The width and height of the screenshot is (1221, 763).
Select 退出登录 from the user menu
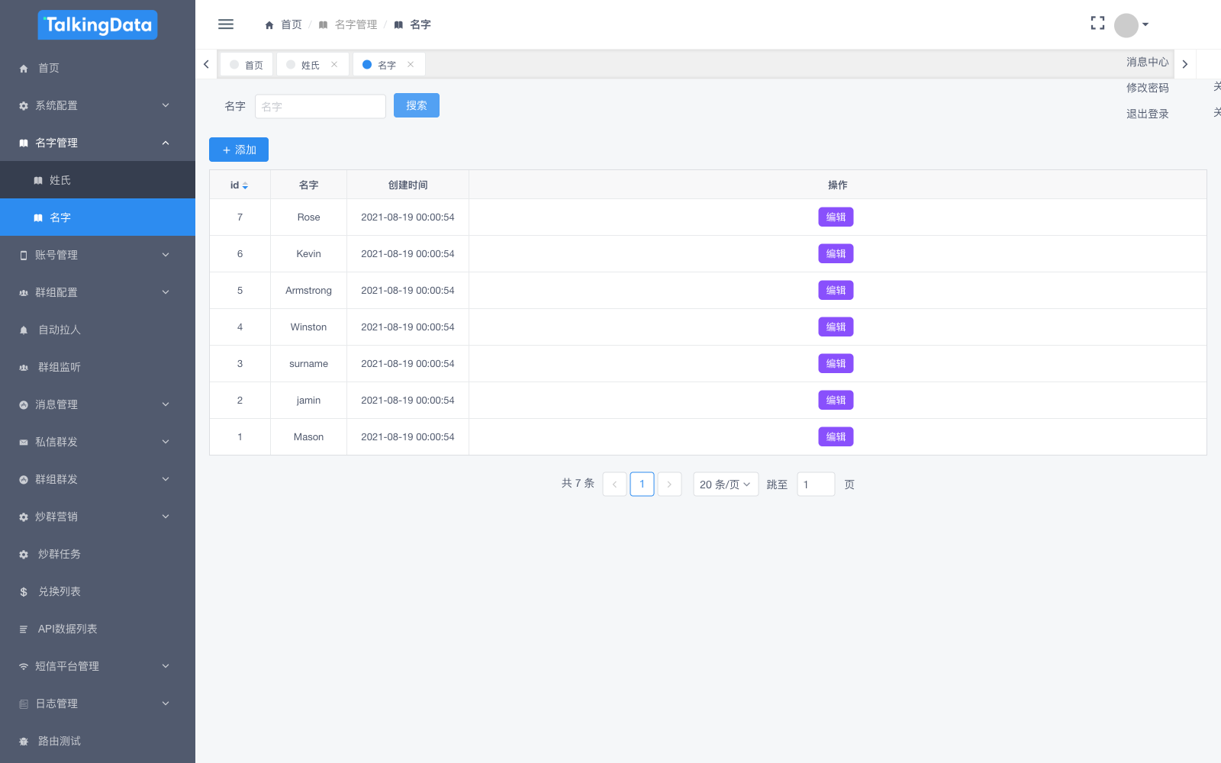coord(1147,114)
